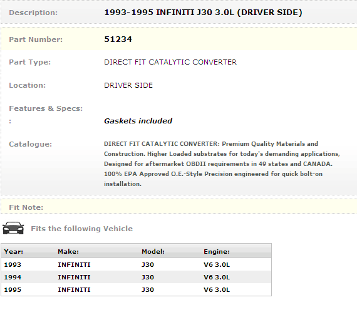357x327 pixels.
Task: Click the Fits the following Vehicle heading
Action: [82, 229]
